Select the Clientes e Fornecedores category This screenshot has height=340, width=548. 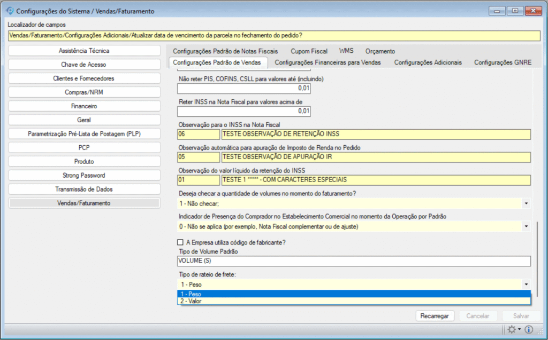(84, 78)
